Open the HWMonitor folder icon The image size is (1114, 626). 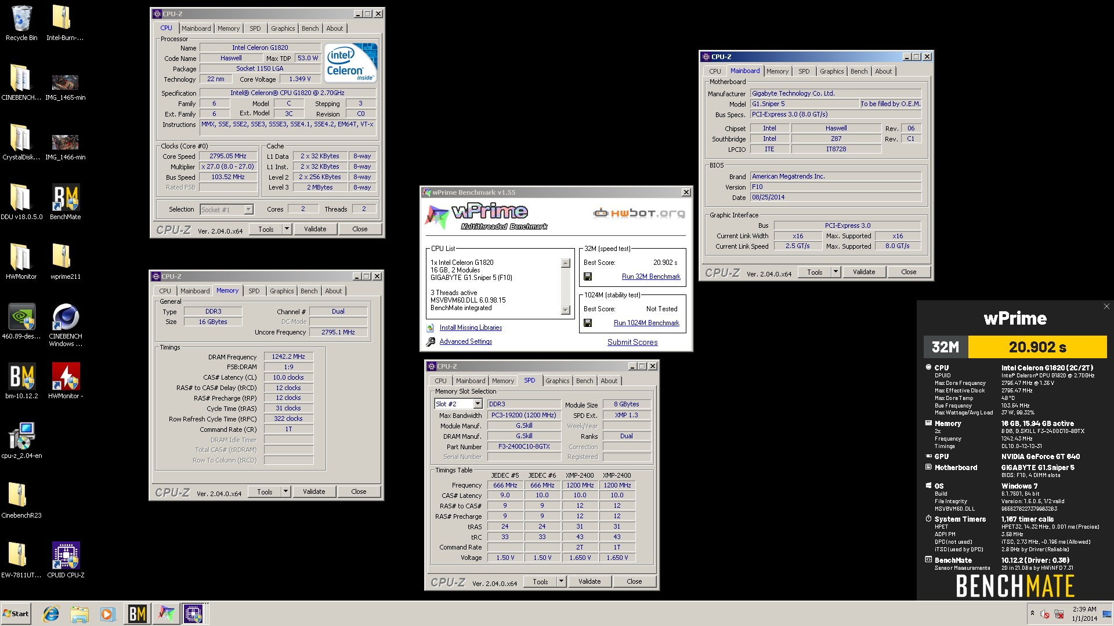click(x=21, y=262)
